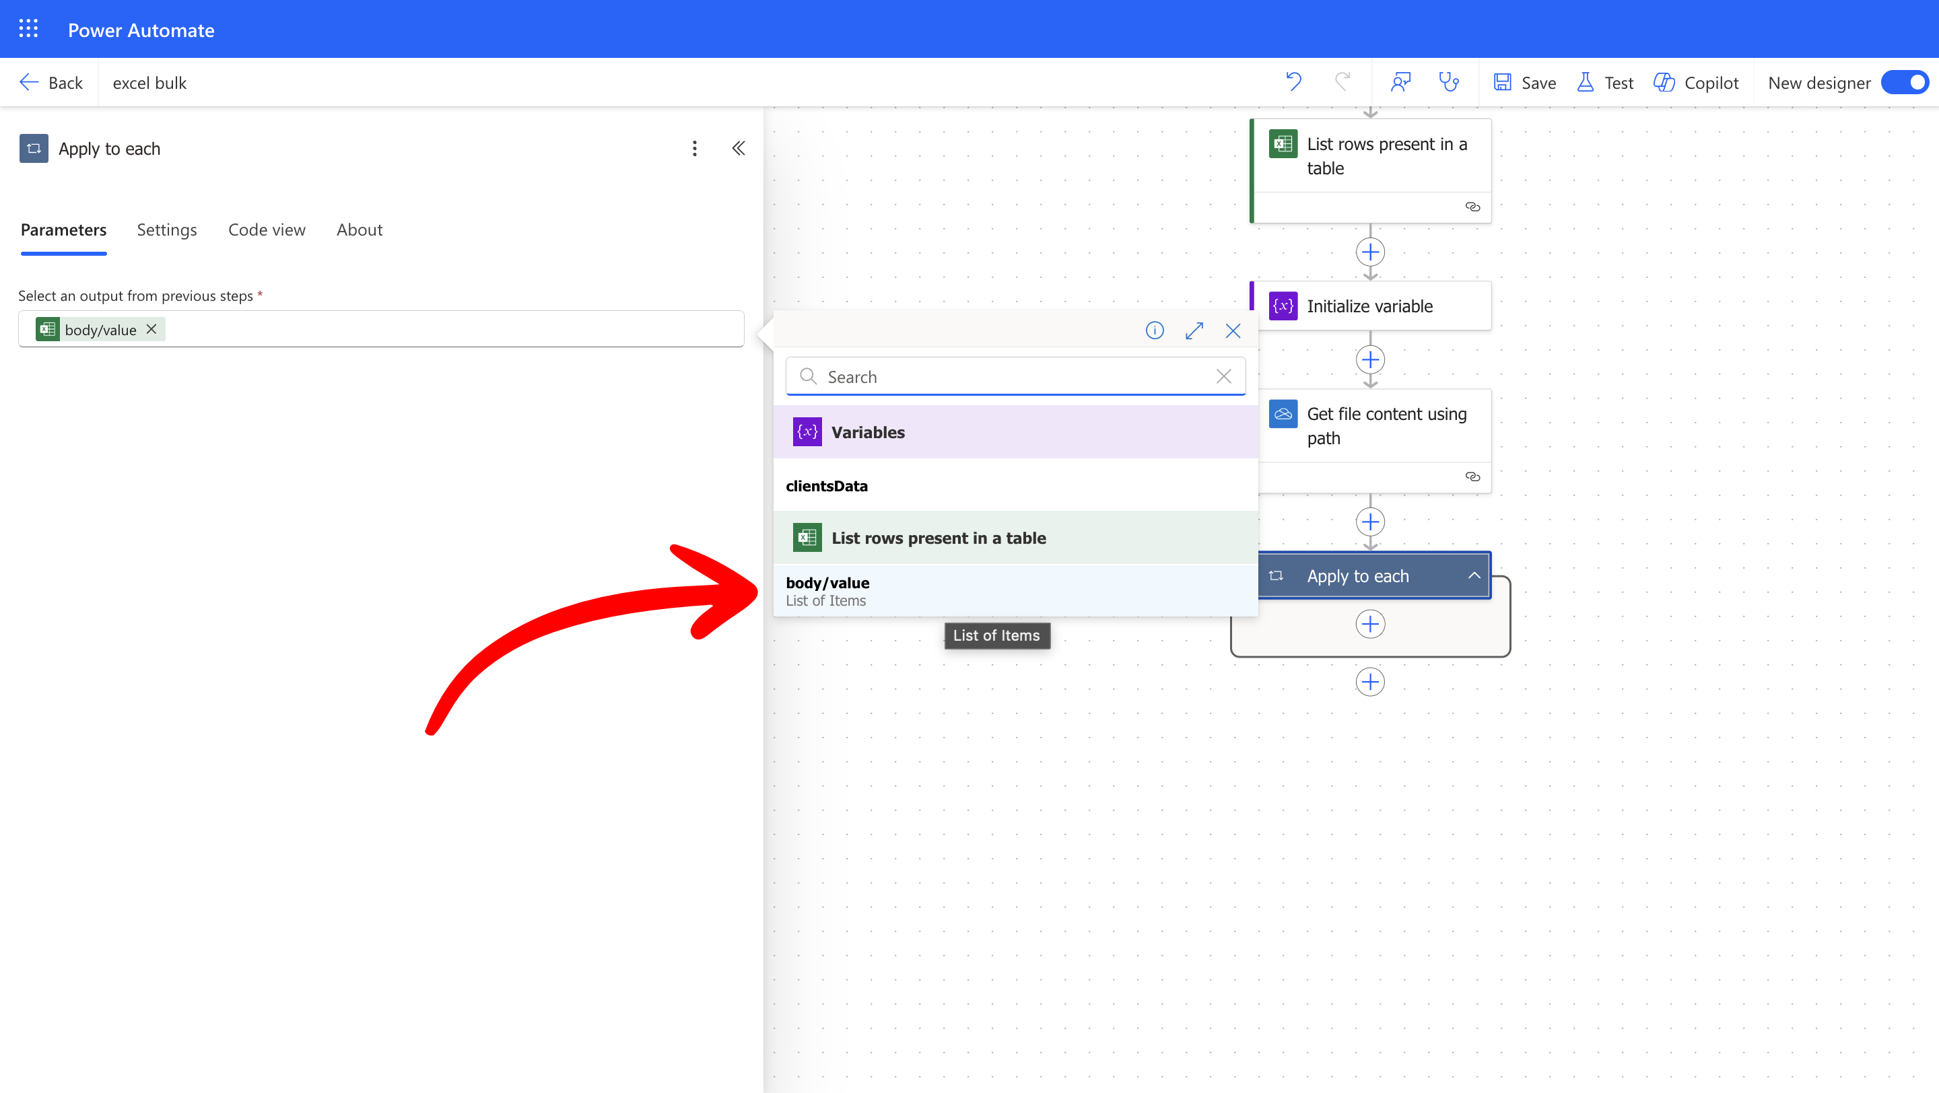Viewport: 1939px width, 1093px height.
Task: Open the Code view tab
Action: [267, 230]
